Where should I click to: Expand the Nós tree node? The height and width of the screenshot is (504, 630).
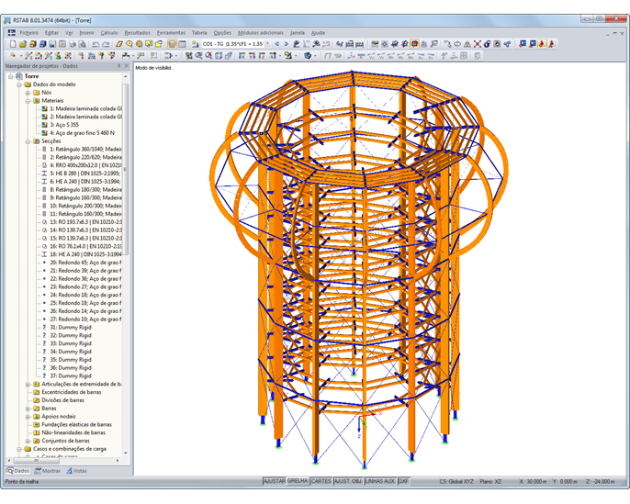pos(28,93)
